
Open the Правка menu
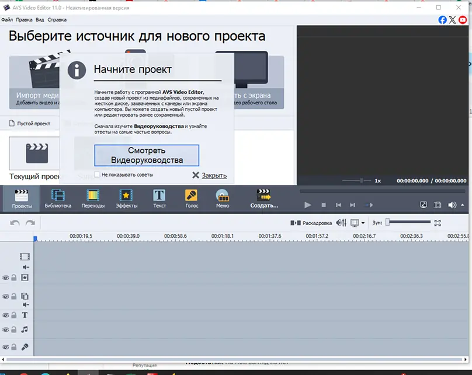pyautogui.click(x=24, y=20)
